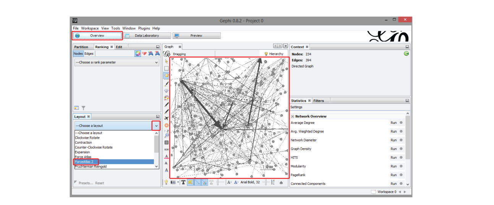Open the File menu
Screen dimensions: 494x205
76,28
